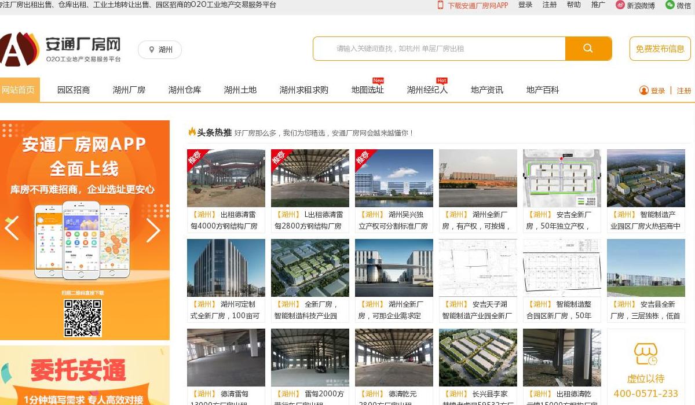Open thumbnail of 智能制造产业园区厂房火热招商中
695x405 pixels.
click(646, 178)
